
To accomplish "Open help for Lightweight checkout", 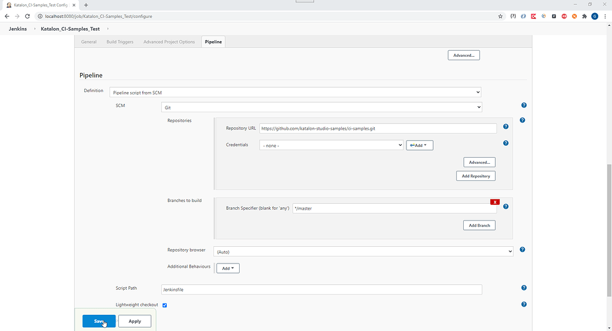I will [524, 304].
